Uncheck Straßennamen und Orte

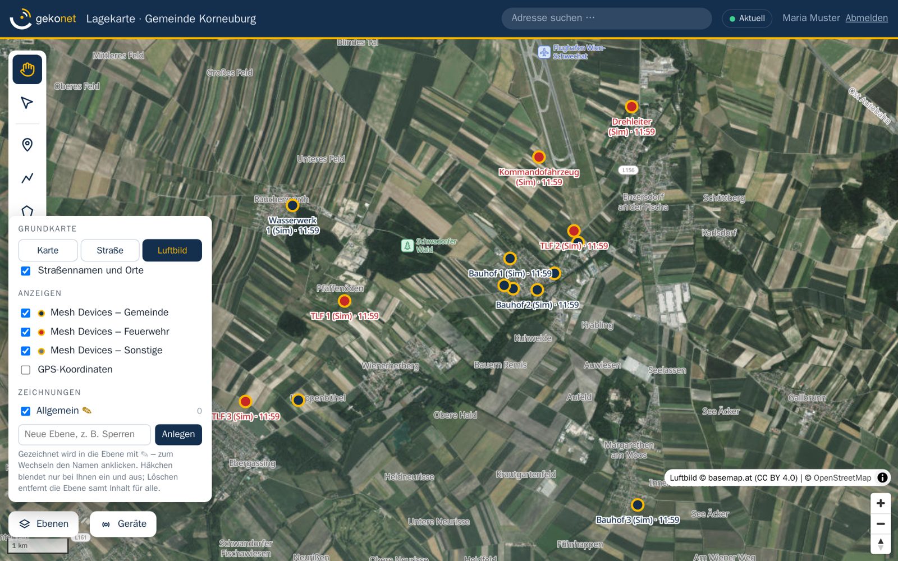[25, 271]
